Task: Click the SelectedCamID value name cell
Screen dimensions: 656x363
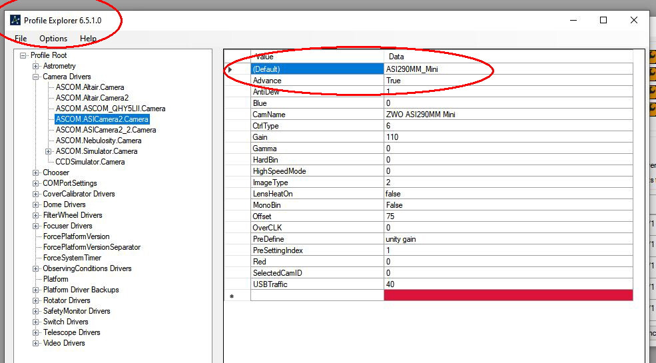Action: click(x=317, y=272)
